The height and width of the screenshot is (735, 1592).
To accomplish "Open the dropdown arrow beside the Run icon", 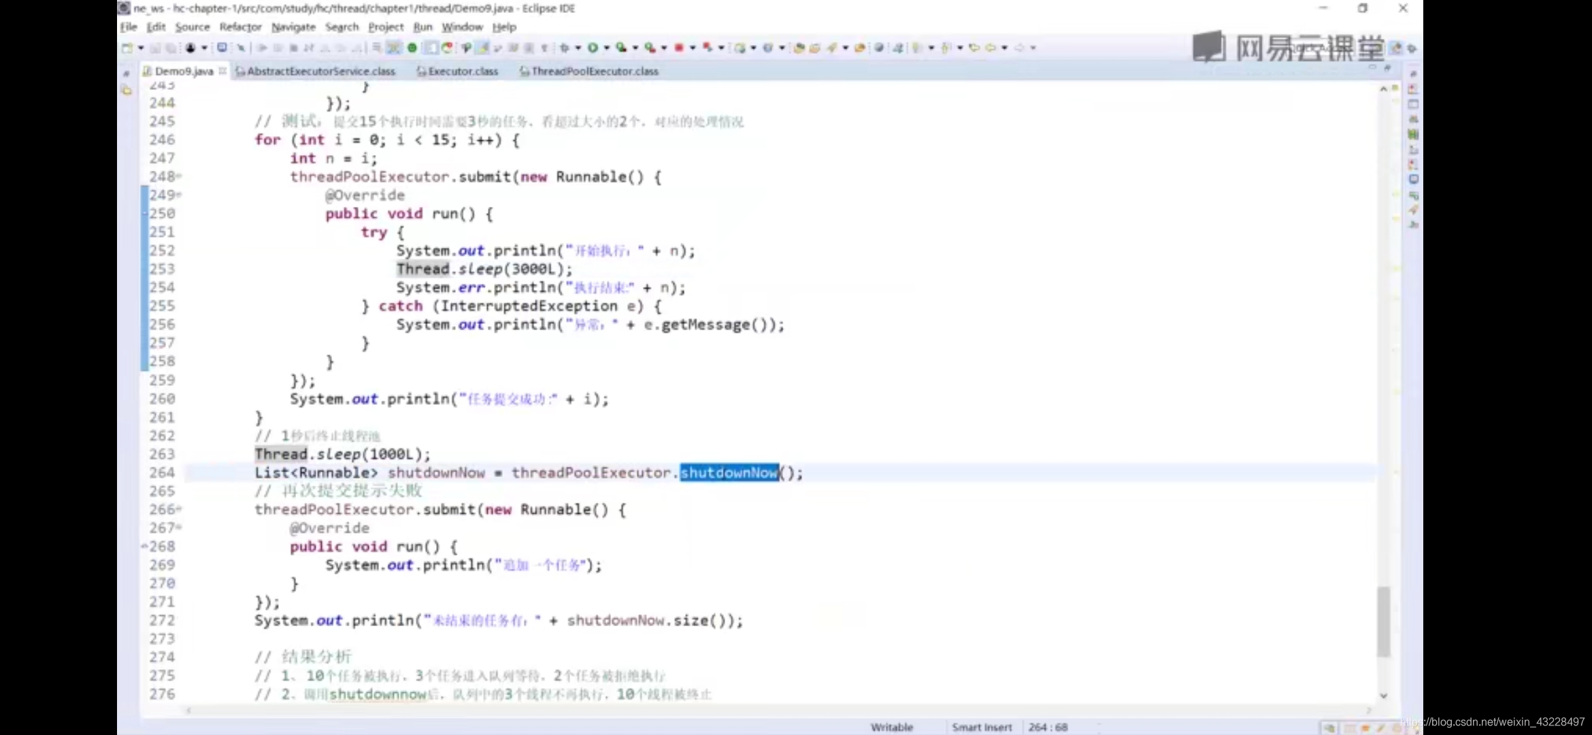I will tap(606, 48).
